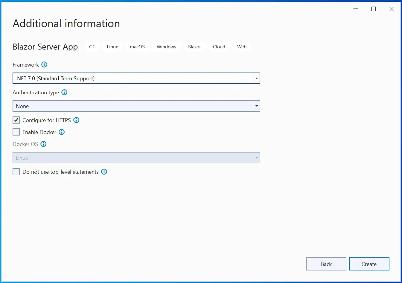
Task: Open the Docker OS dropdown
Action: tap(257, 158)
